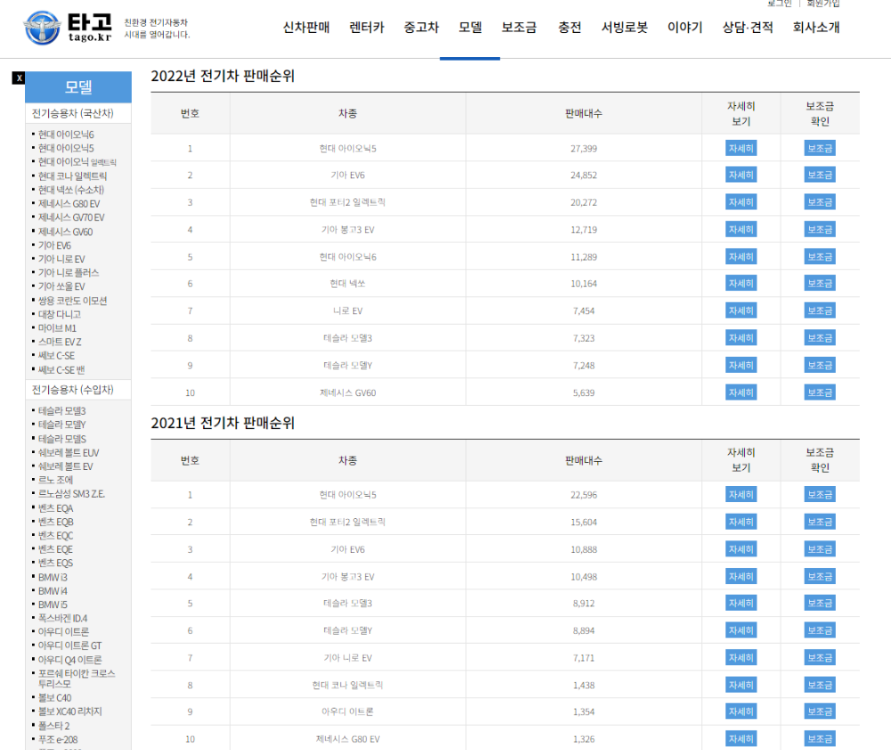This screenshot has width=891, height=750.
Task: Open 쎄보 C-SE 밴 sidebar link
Action: pos(61,369)
